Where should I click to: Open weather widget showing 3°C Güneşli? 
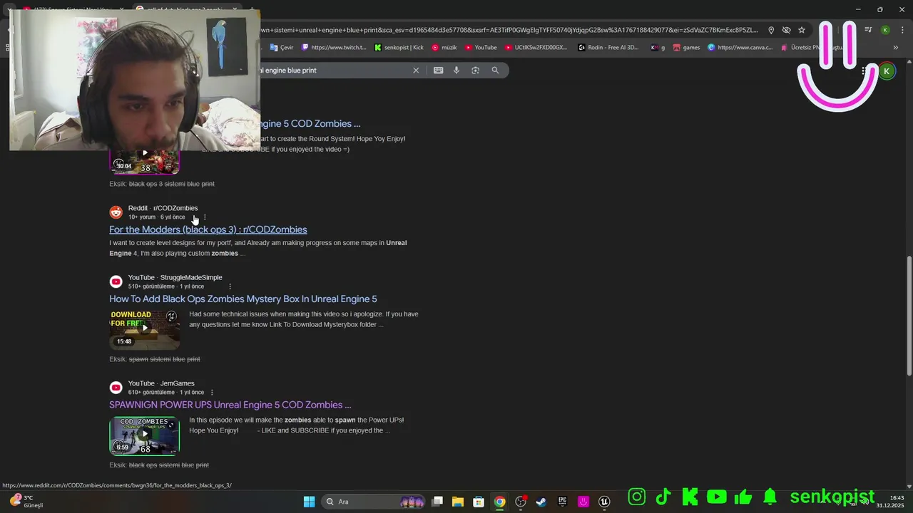point(26,502)
